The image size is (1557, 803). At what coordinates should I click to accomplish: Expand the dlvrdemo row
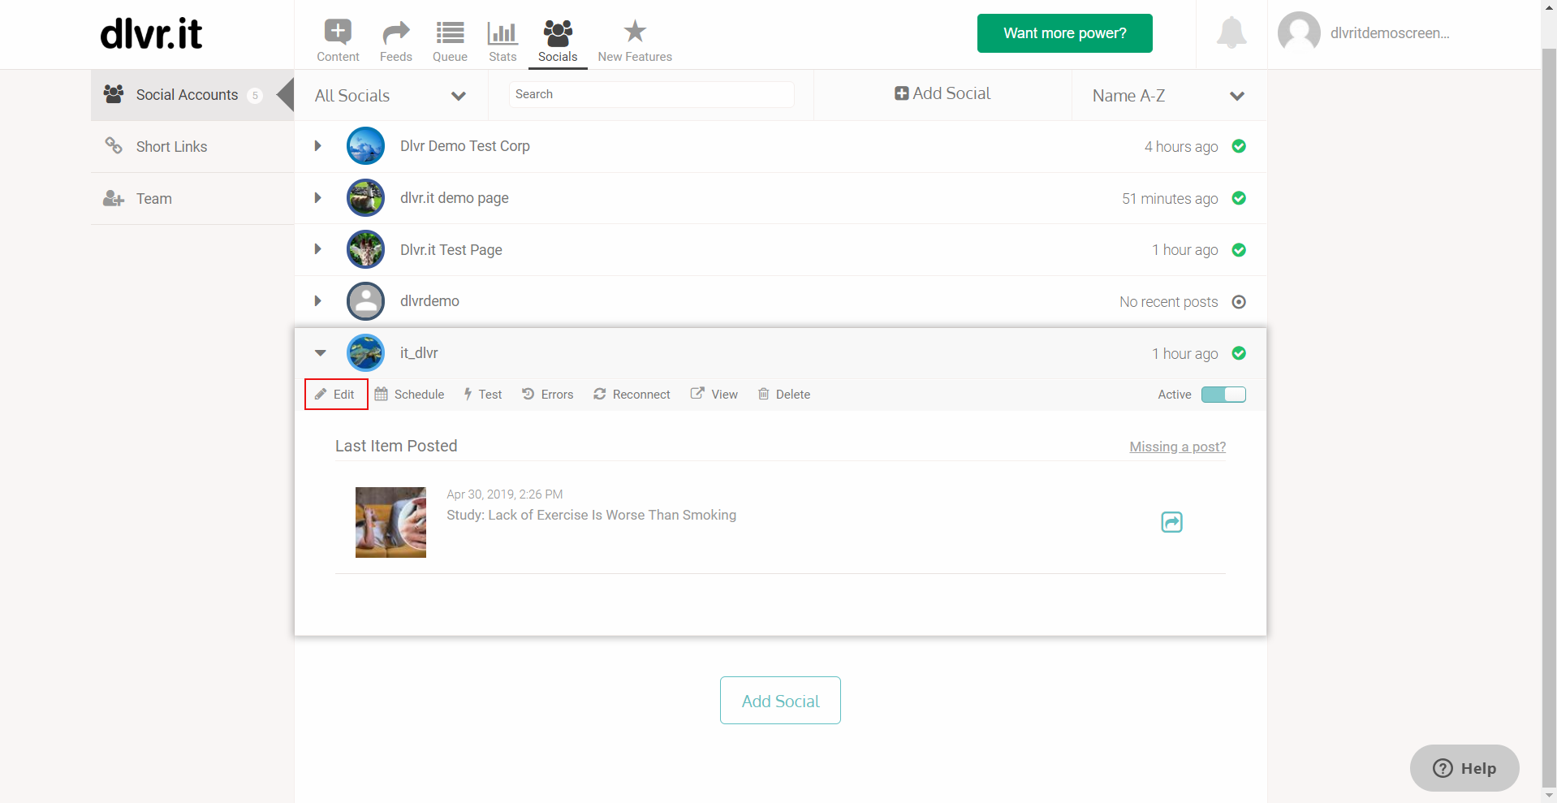(x=318, y=301)
